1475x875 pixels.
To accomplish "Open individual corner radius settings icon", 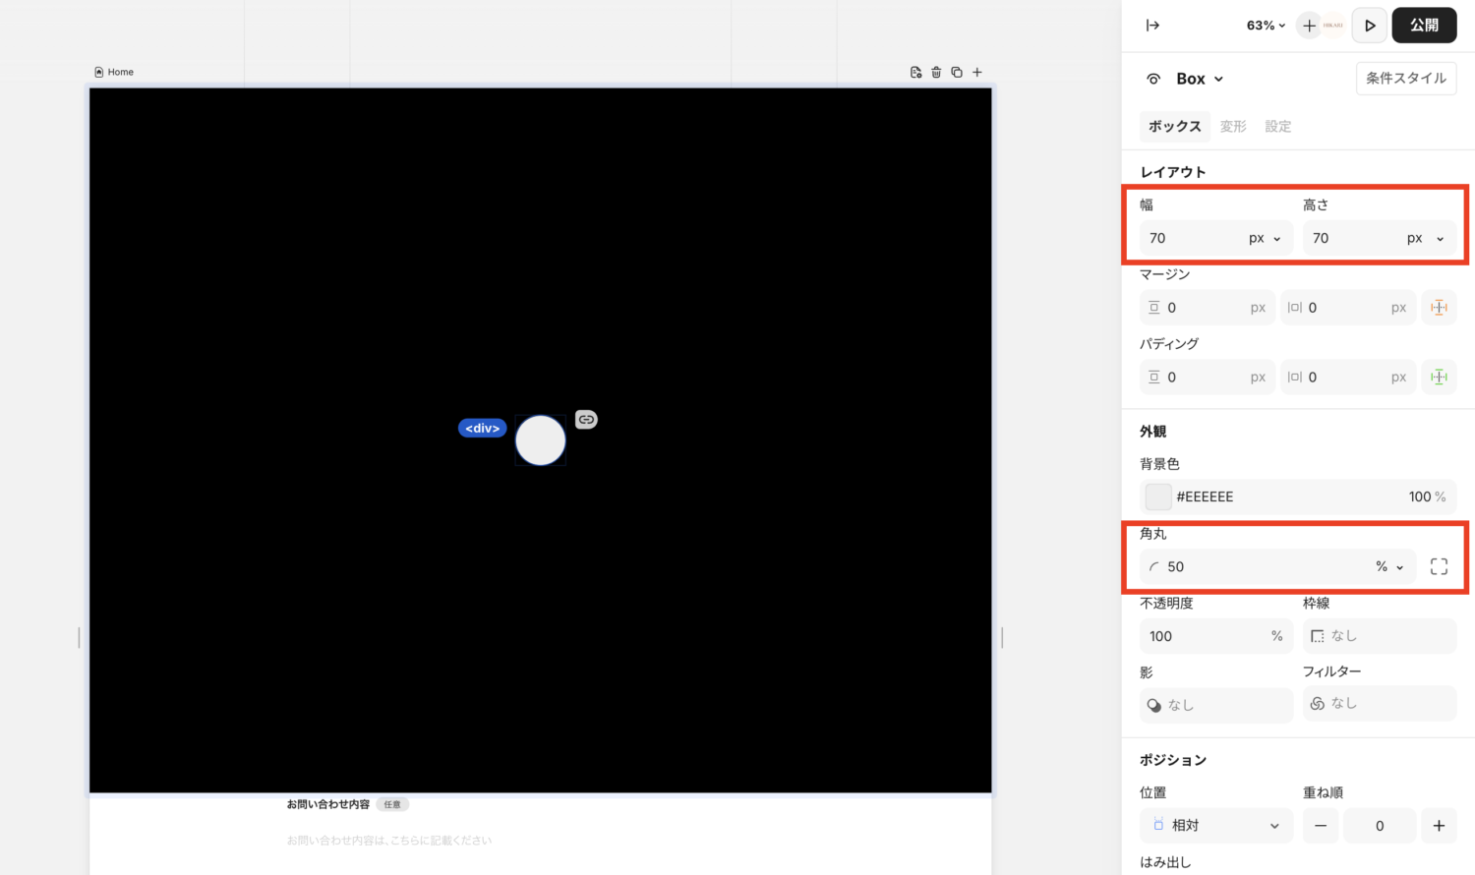I will pyautogui.click(x=1439, y=566).
